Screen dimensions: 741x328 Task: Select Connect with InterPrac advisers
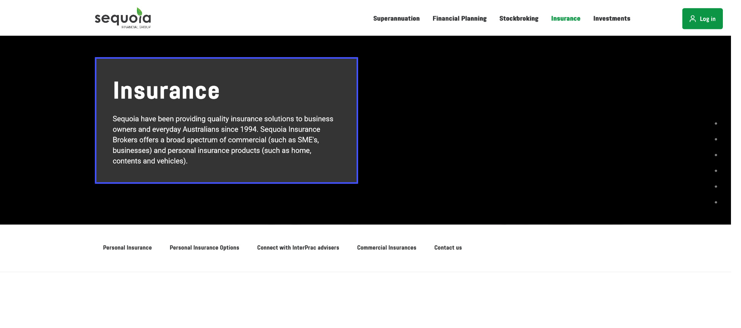tap(298, 248)
